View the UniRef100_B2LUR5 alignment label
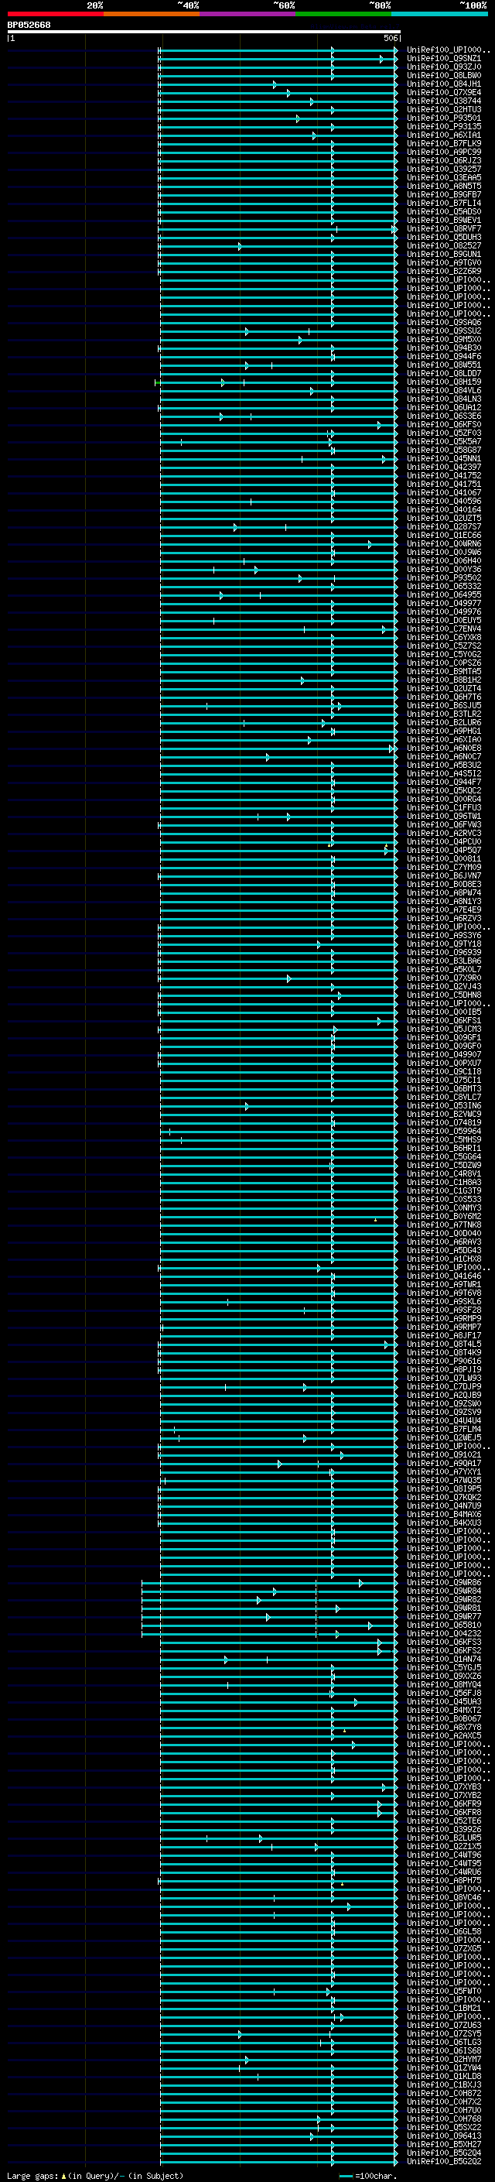 pos(444,1838)
